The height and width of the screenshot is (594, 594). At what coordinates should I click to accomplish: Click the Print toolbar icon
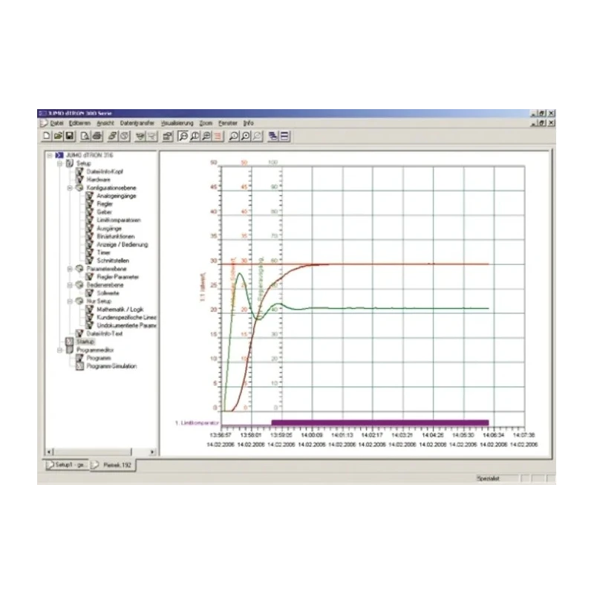97,136
